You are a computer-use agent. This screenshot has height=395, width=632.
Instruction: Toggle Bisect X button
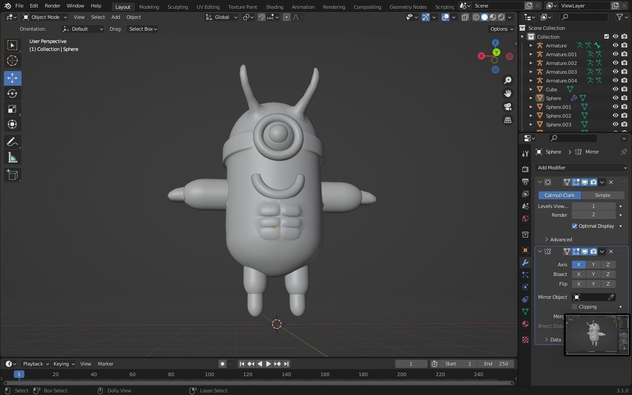click(578, 274)
